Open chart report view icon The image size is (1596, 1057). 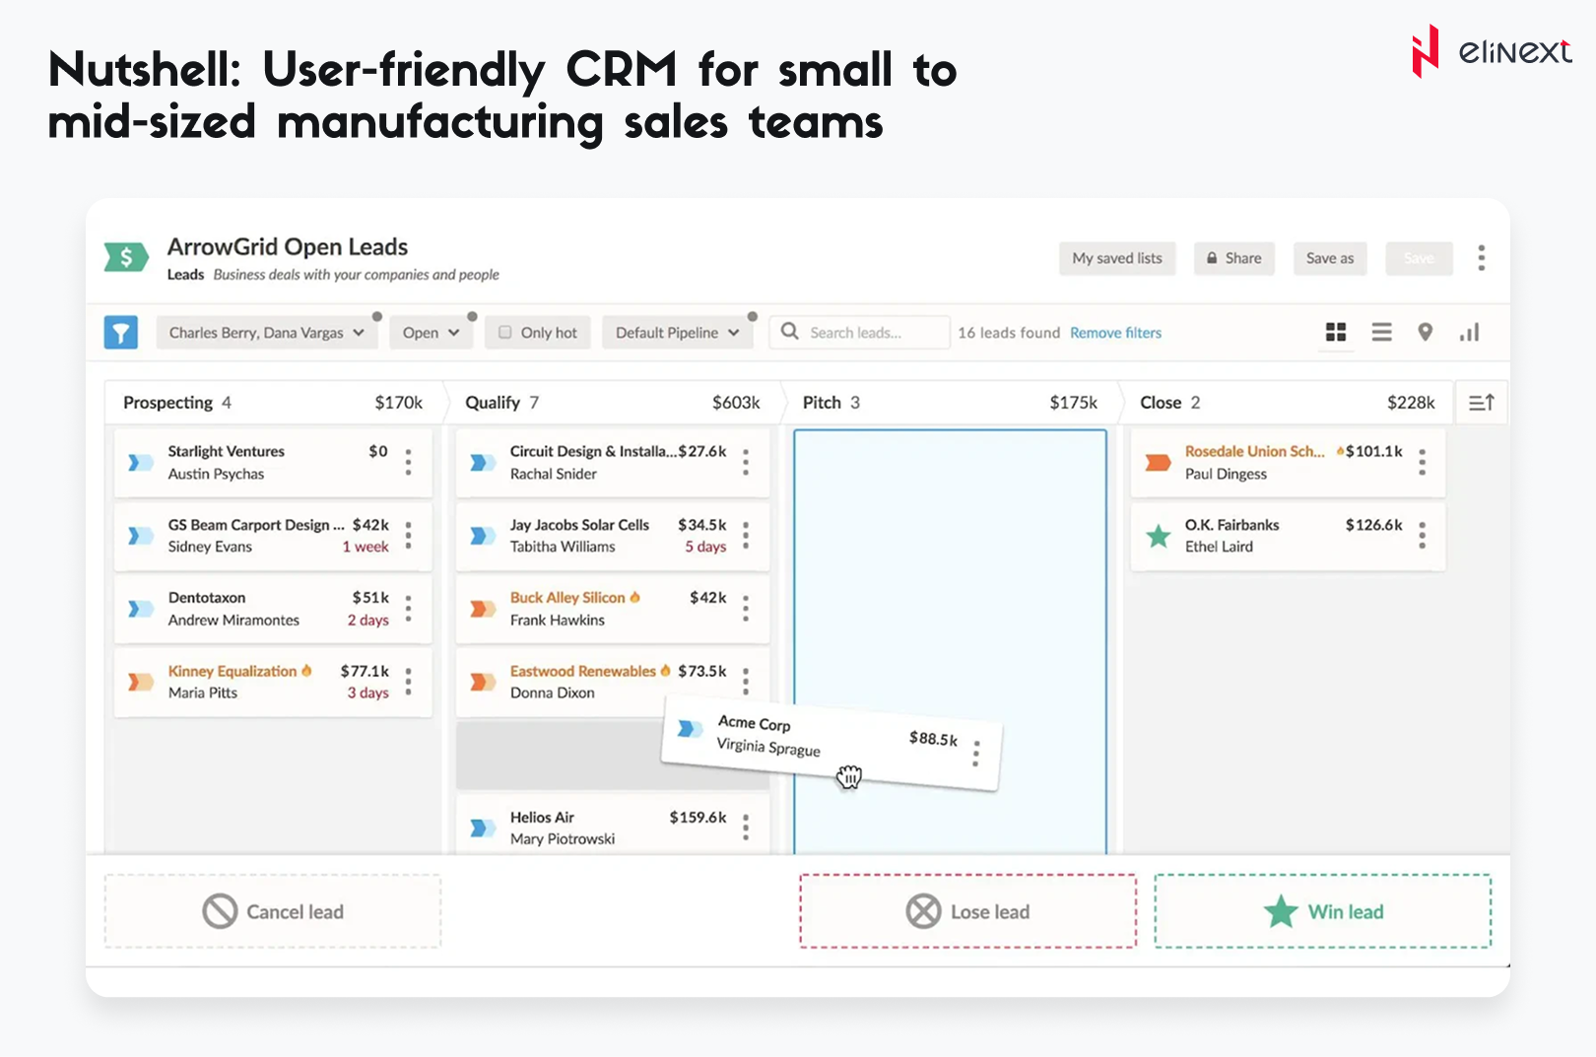1469,333
